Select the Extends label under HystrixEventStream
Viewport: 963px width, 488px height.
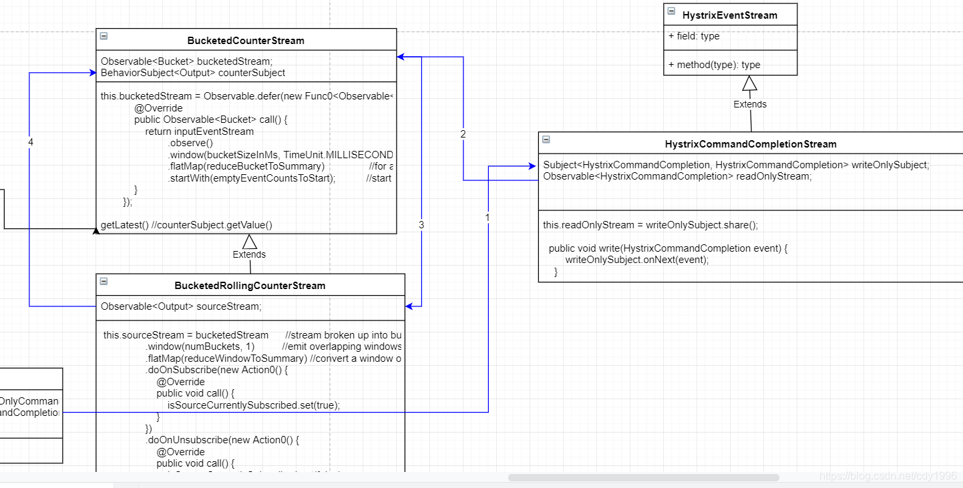pyautogui.click(x=750, y=104)
